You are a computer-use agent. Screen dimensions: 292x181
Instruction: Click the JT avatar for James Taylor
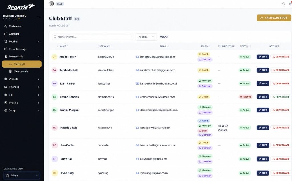(54, 57)
